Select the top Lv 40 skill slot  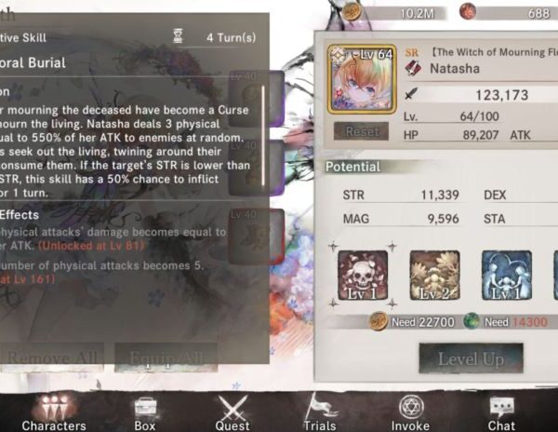[257, 99]
